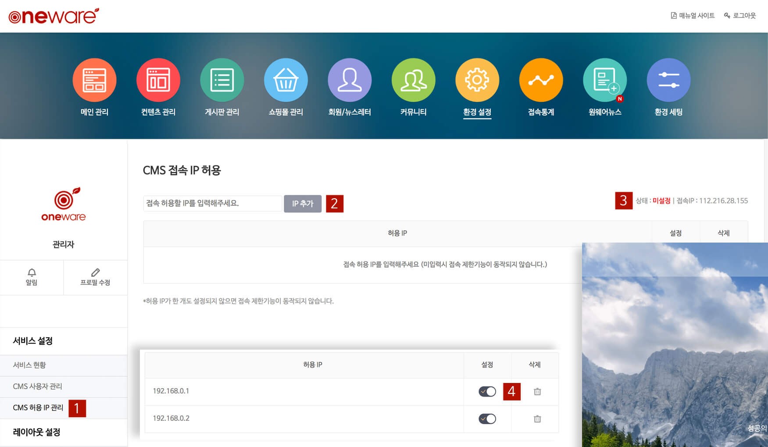The image size is (768, 447).
Task: Open CMS 사용자 관리 sidebar menu
Action: [64, 386]
